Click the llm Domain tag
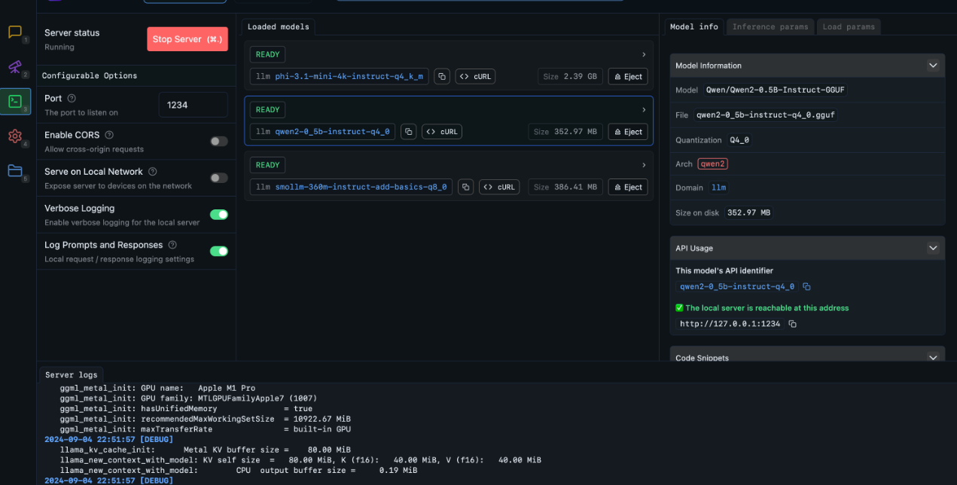 point(719,188)
